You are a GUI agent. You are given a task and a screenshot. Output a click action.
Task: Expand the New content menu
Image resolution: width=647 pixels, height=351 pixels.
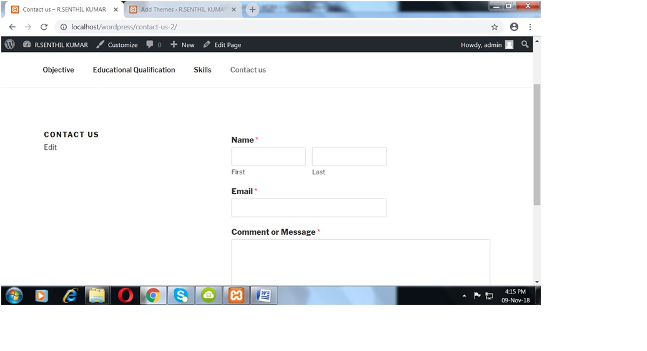182,44
